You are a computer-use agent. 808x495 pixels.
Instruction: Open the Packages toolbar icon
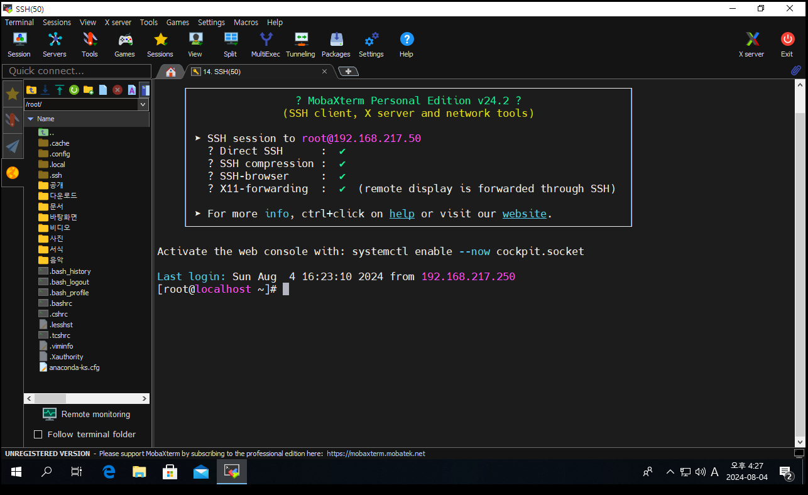(336, 44)
